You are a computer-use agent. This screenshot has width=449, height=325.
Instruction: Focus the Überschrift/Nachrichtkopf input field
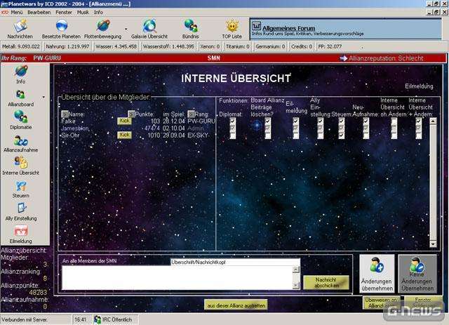(236, 263)
